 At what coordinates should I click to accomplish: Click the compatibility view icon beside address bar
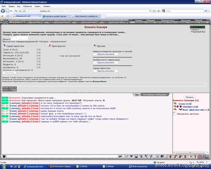[x=154, y=11]
